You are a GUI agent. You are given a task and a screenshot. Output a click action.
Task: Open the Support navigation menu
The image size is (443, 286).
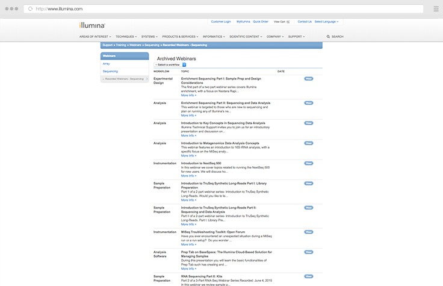297,37
